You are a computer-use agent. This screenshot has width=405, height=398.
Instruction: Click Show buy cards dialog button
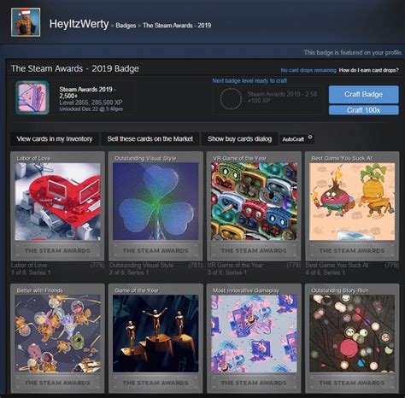tap(239, 139)
